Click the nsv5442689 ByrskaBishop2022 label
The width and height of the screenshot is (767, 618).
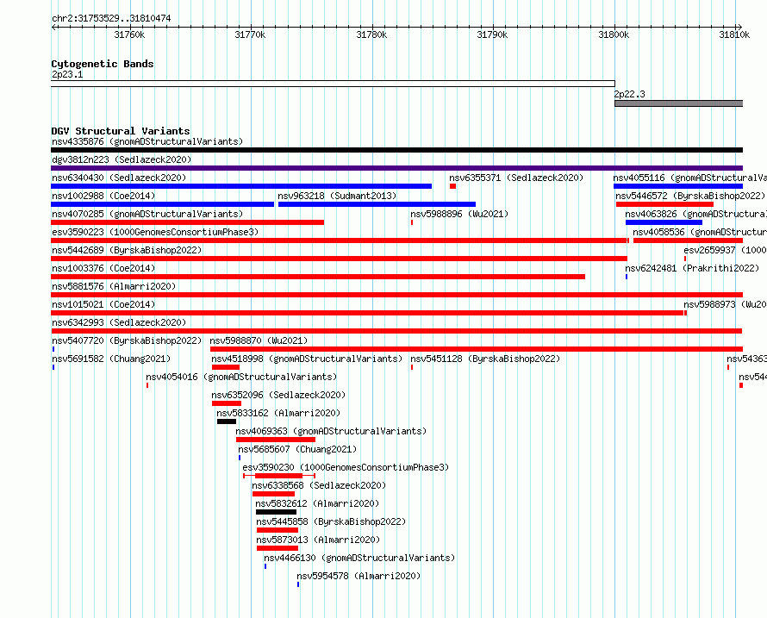[x=127, y=251]
